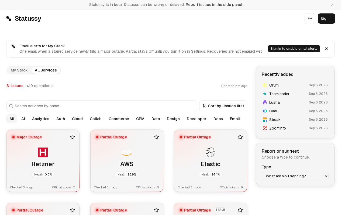The image size is (345, 215).
Task: Select the Collab category filter
Action: pyautogui.click(x=96, y=119)
